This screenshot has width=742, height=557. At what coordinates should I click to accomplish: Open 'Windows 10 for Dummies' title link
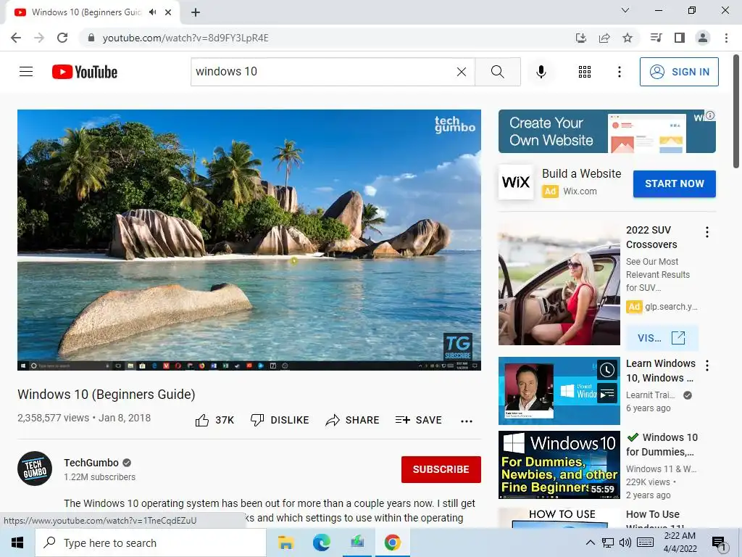(x=662, y=445)
